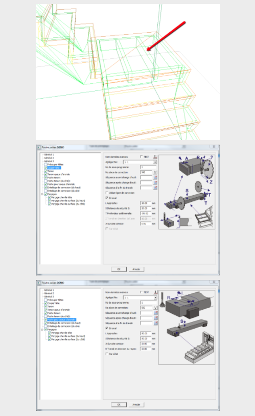Collapse the Perçages tree node in the saw-blade dialog
Image resolution: width=255 pixels, height=416 pixels.
[x=42, y=194]
